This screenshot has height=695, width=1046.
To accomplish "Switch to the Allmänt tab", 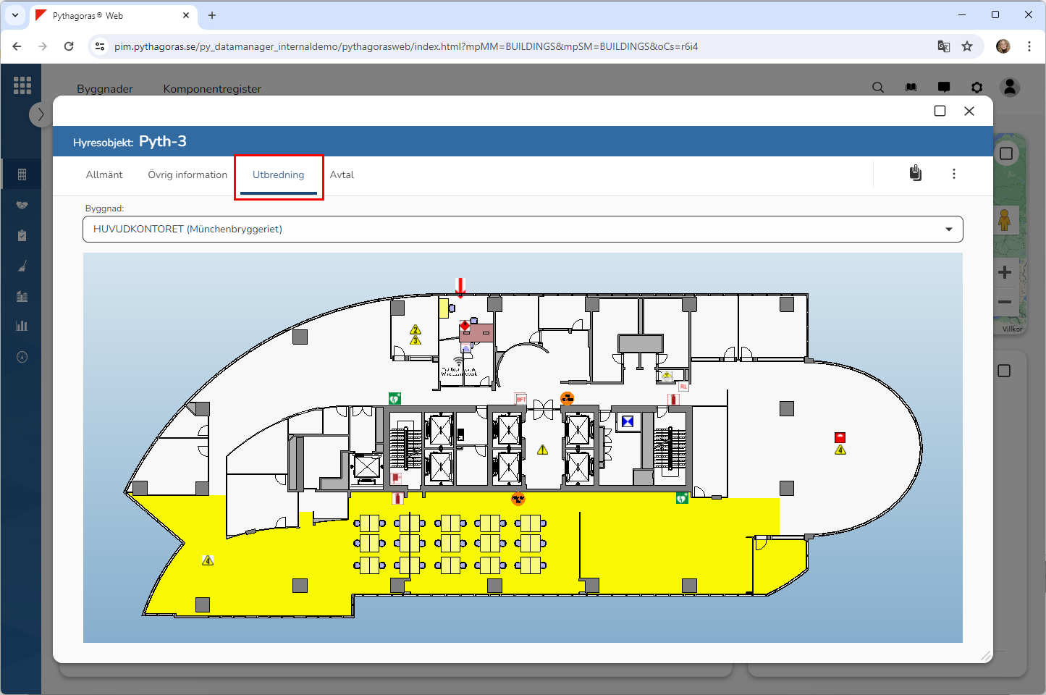I will click(x=104, y=175).
